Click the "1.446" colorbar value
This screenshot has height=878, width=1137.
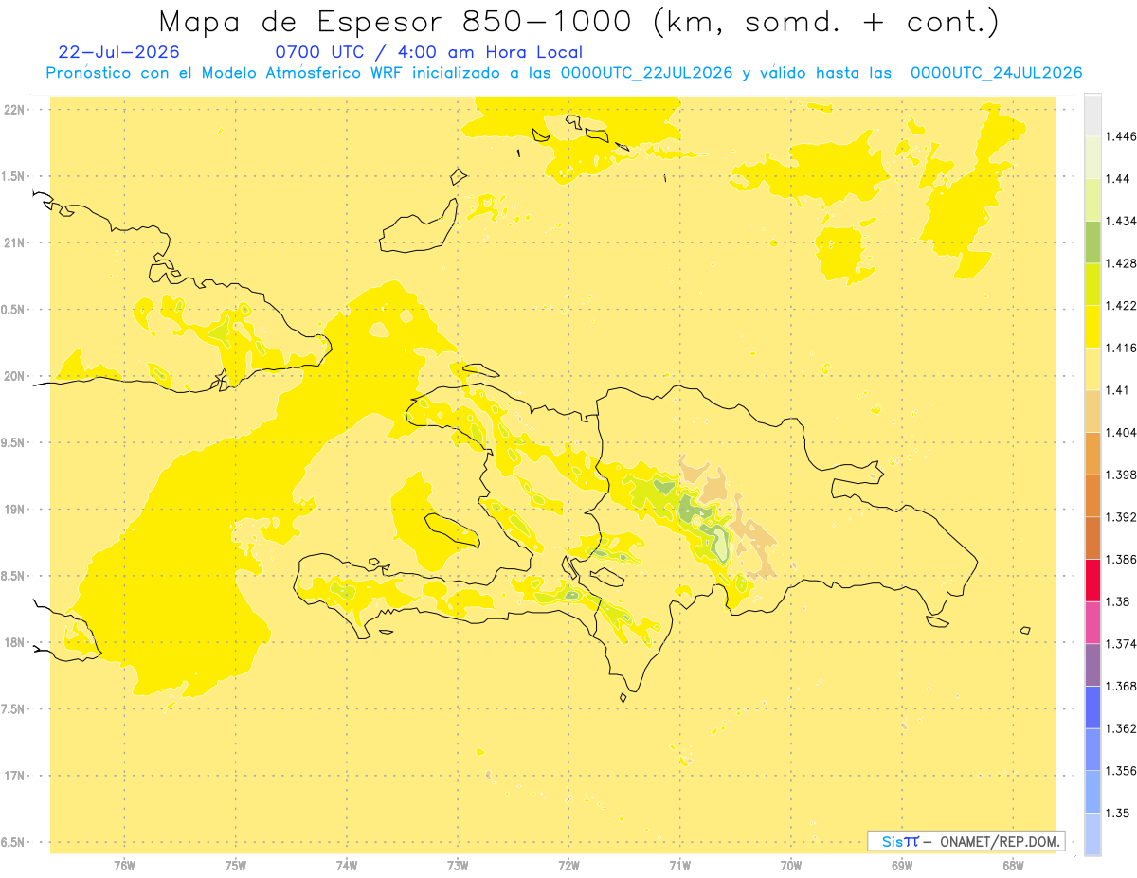click(x=1121, y=136)
